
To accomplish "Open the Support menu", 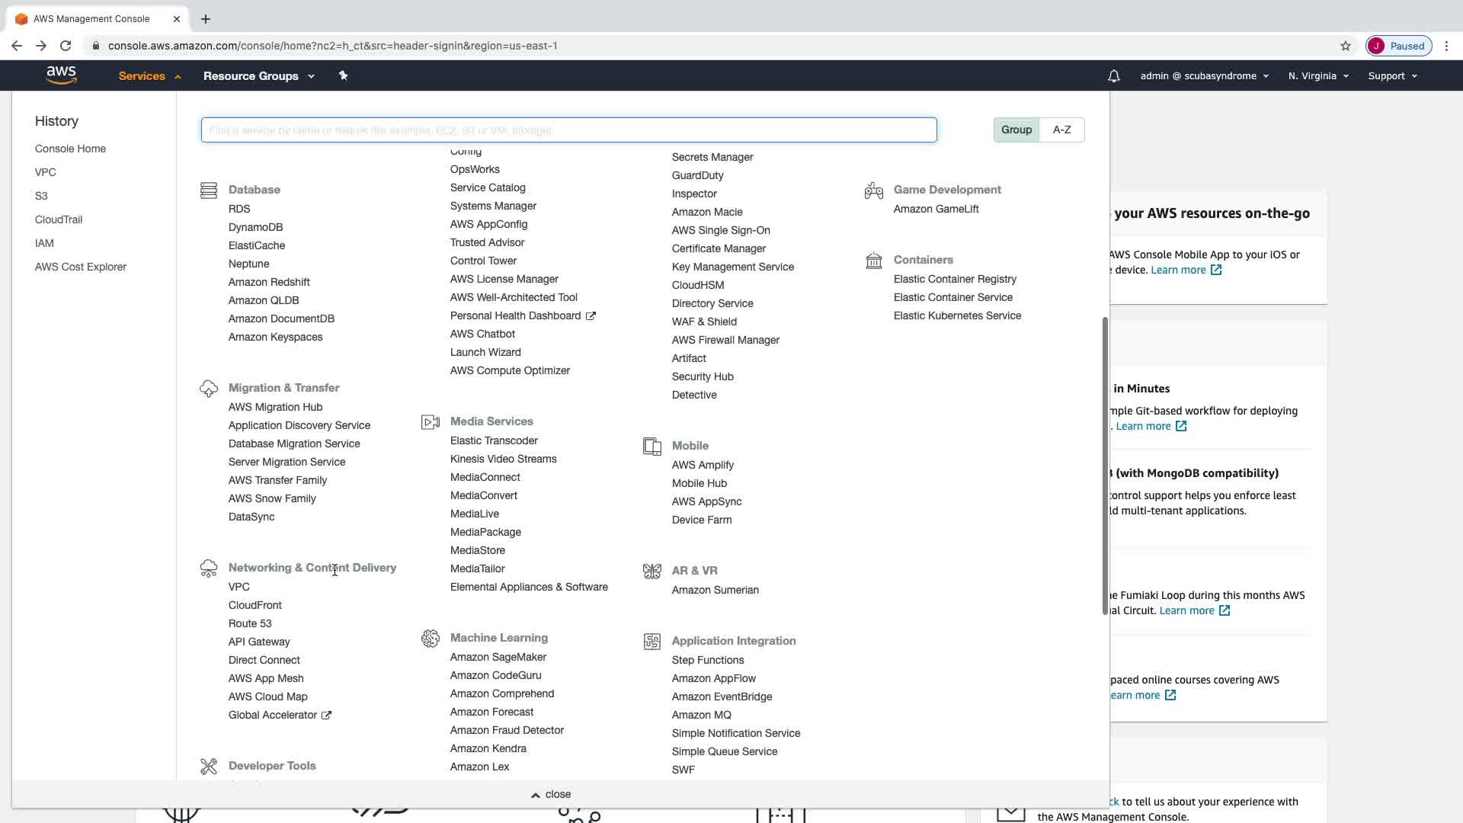I will pos(1391,76).
